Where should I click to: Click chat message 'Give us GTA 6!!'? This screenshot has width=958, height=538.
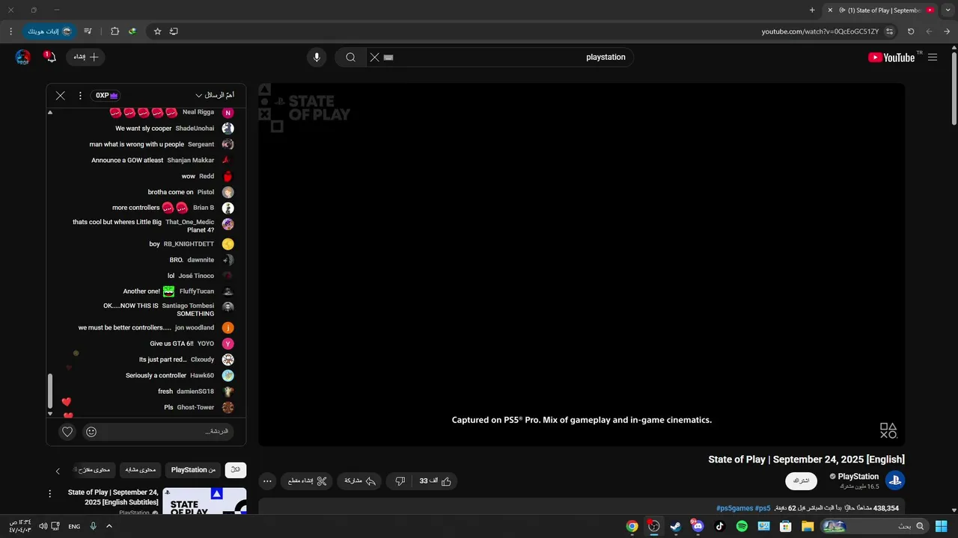click(171, 344)
